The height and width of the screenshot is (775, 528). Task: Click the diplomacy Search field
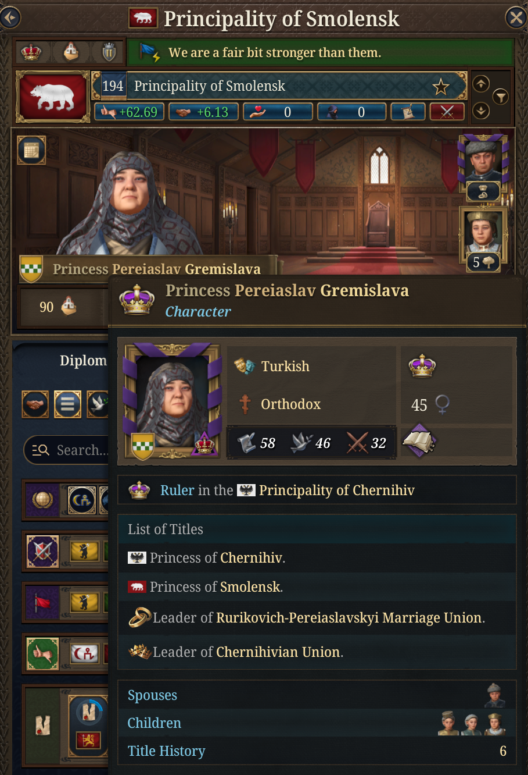tap(70, 450)
